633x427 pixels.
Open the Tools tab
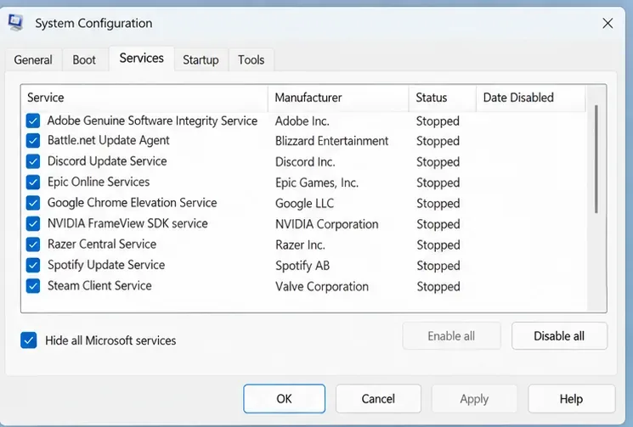[252, 59]
